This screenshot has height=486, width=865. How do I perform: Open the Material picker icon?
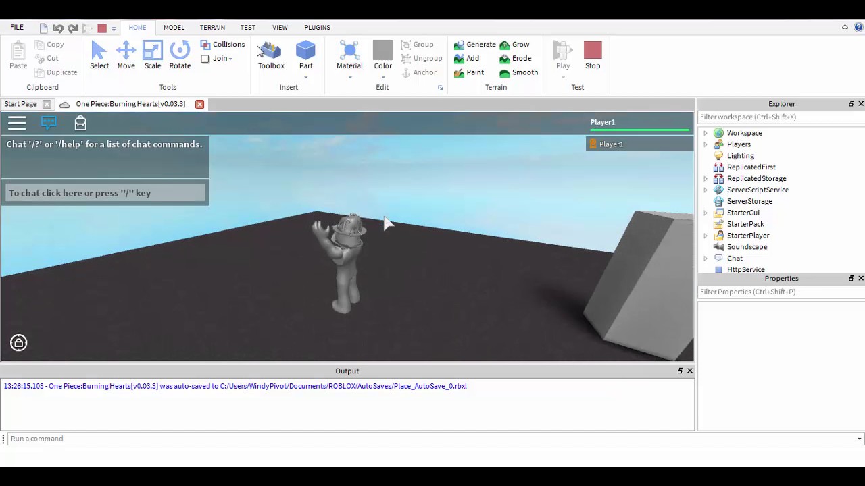(349, 51)
